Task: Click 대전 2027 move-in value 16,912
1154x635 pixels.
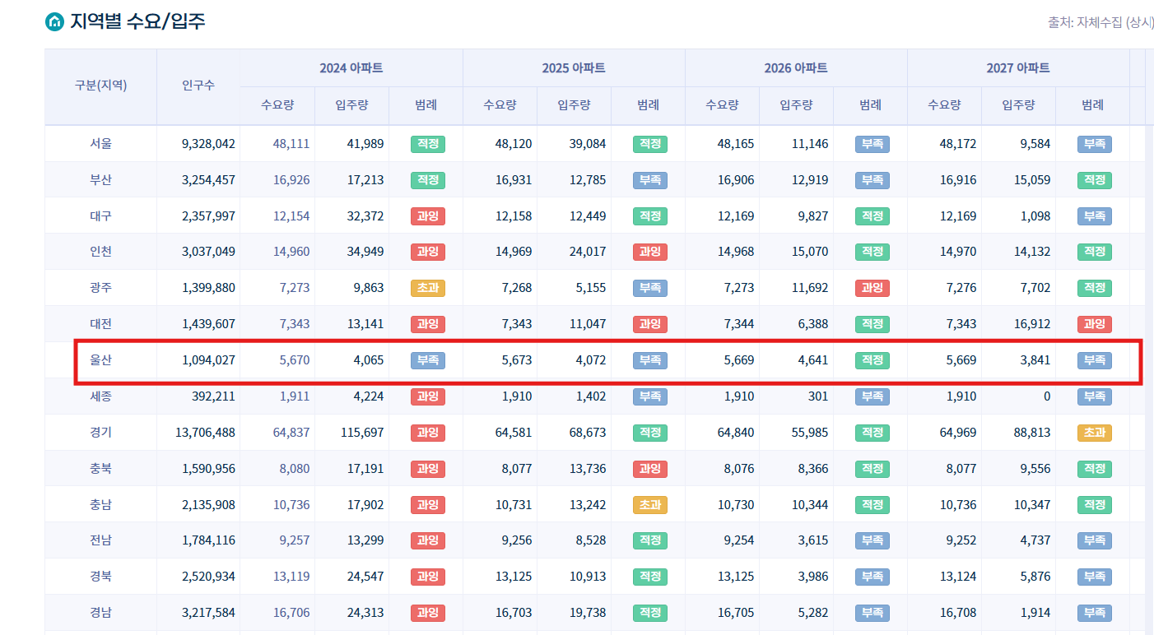Action: (x=1032, y=324)
